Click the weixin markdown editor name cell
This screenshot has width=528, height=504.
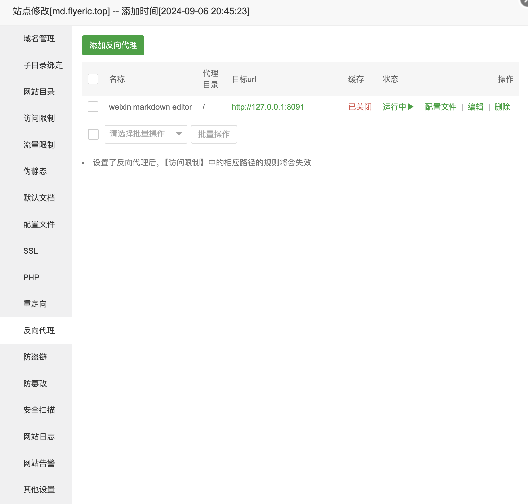point(150,107)
